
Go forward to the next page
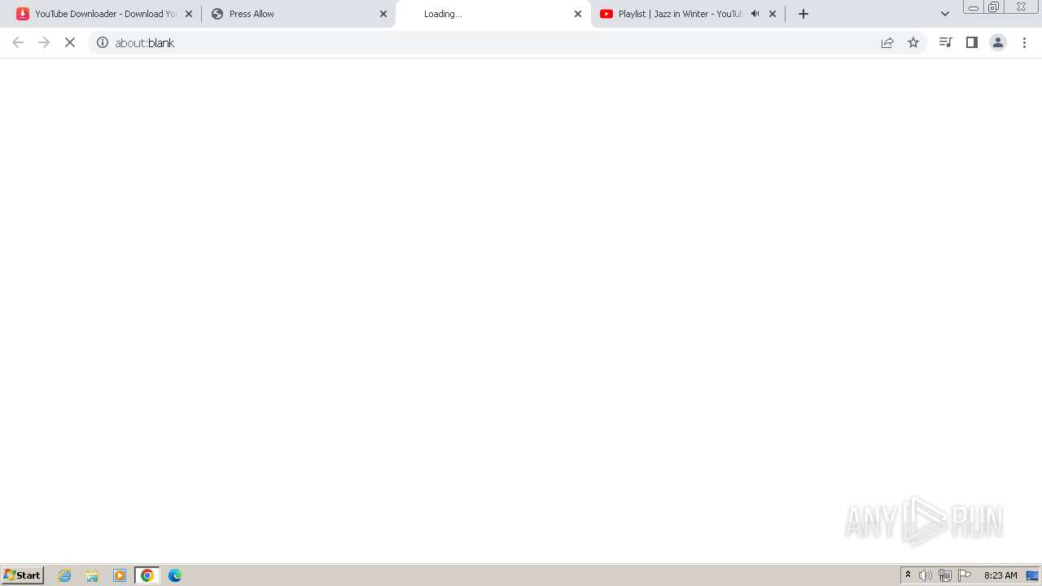pos(44,42)
